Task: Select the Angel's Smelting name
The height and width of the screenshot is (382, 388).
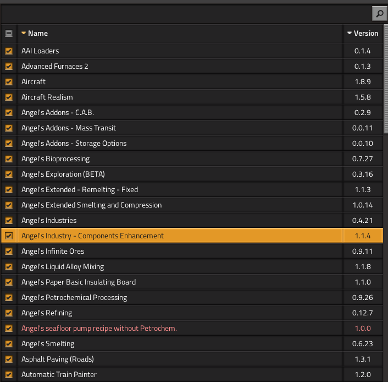Action: click(x=48, y=343)
